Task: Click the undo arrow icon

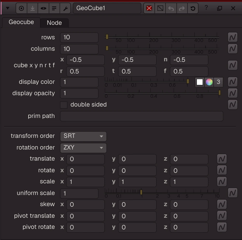Action: click(171, 8)
